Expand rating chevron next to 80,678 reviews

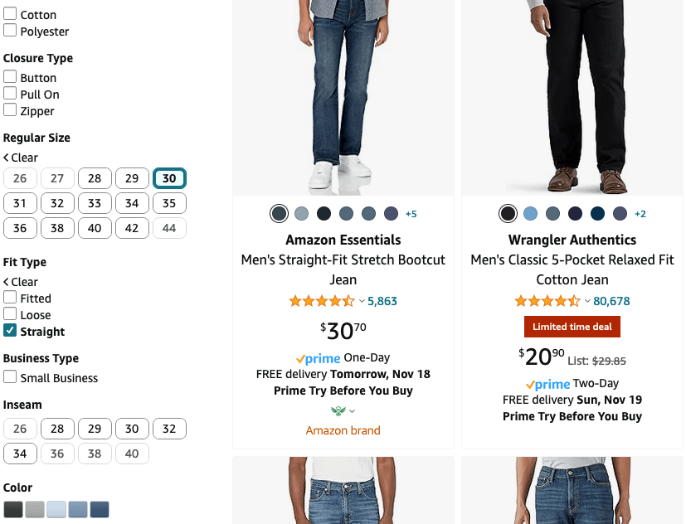click(x=587, y=301)
